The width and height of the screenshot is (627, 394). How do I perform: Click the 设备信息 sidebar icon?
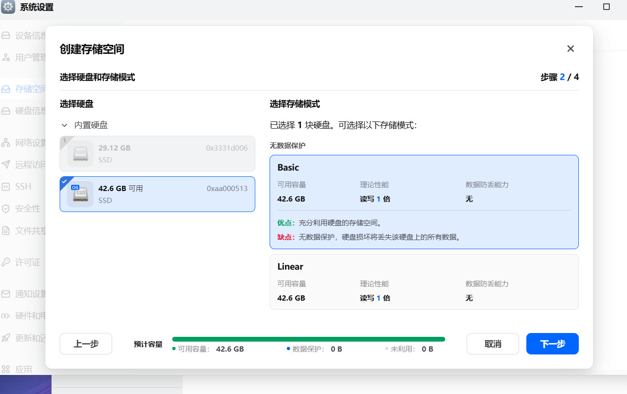[x=6, y=36]
